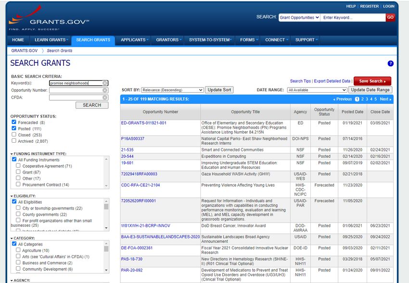Click the Export Detailed Data link

click(332, 81)
